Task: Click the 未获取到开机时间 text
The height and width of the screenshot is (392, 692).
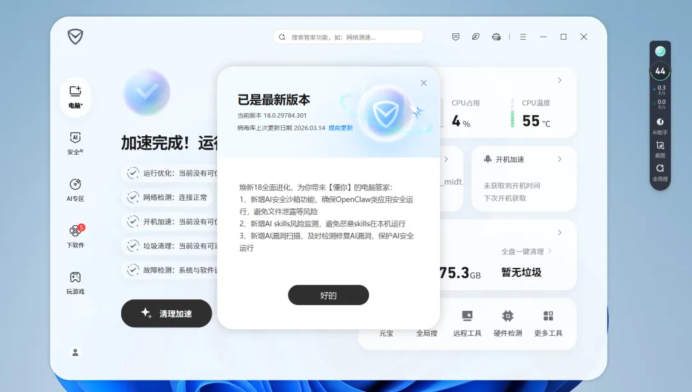Action: click(512, 185)
